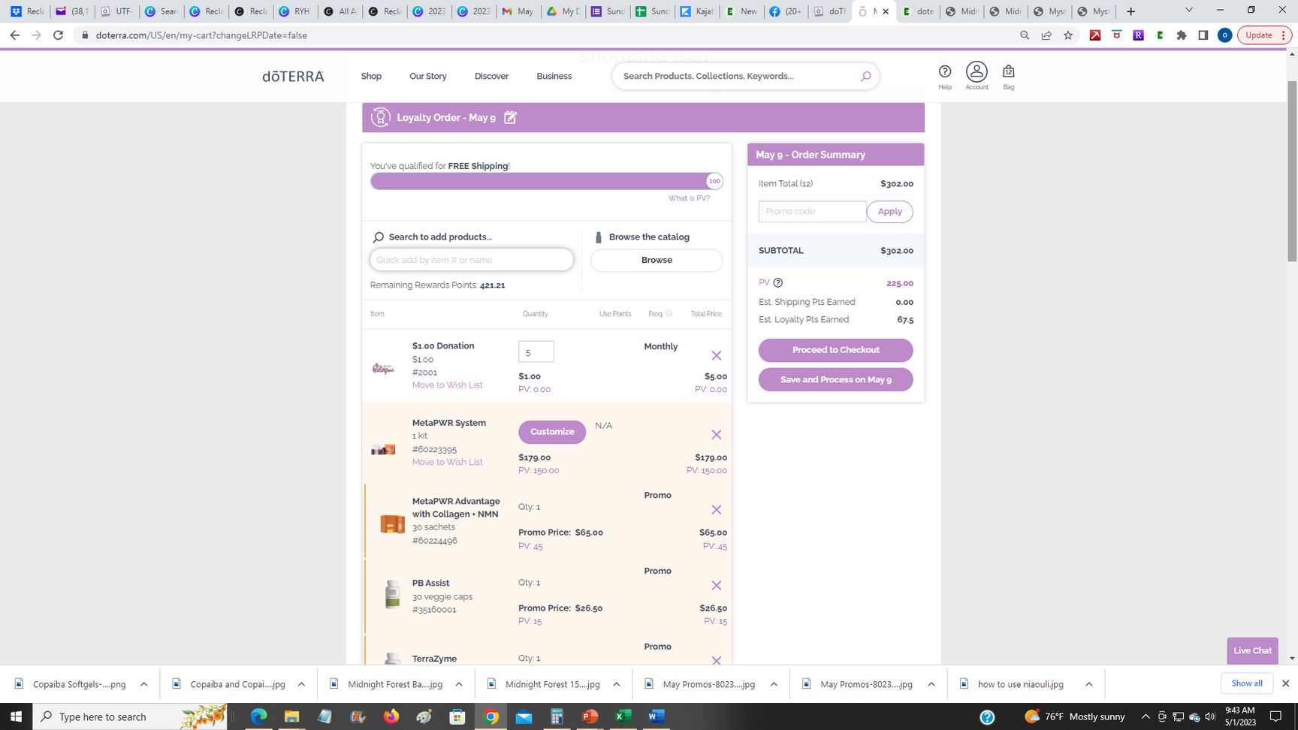
Task: Open the Discover menu
Action: (491, 76)
